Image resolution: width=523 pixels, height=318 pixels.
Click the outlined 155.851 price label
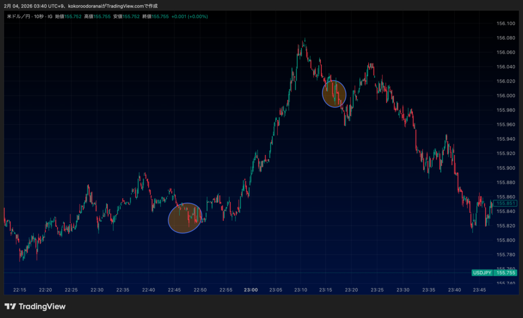coord(506,203)
